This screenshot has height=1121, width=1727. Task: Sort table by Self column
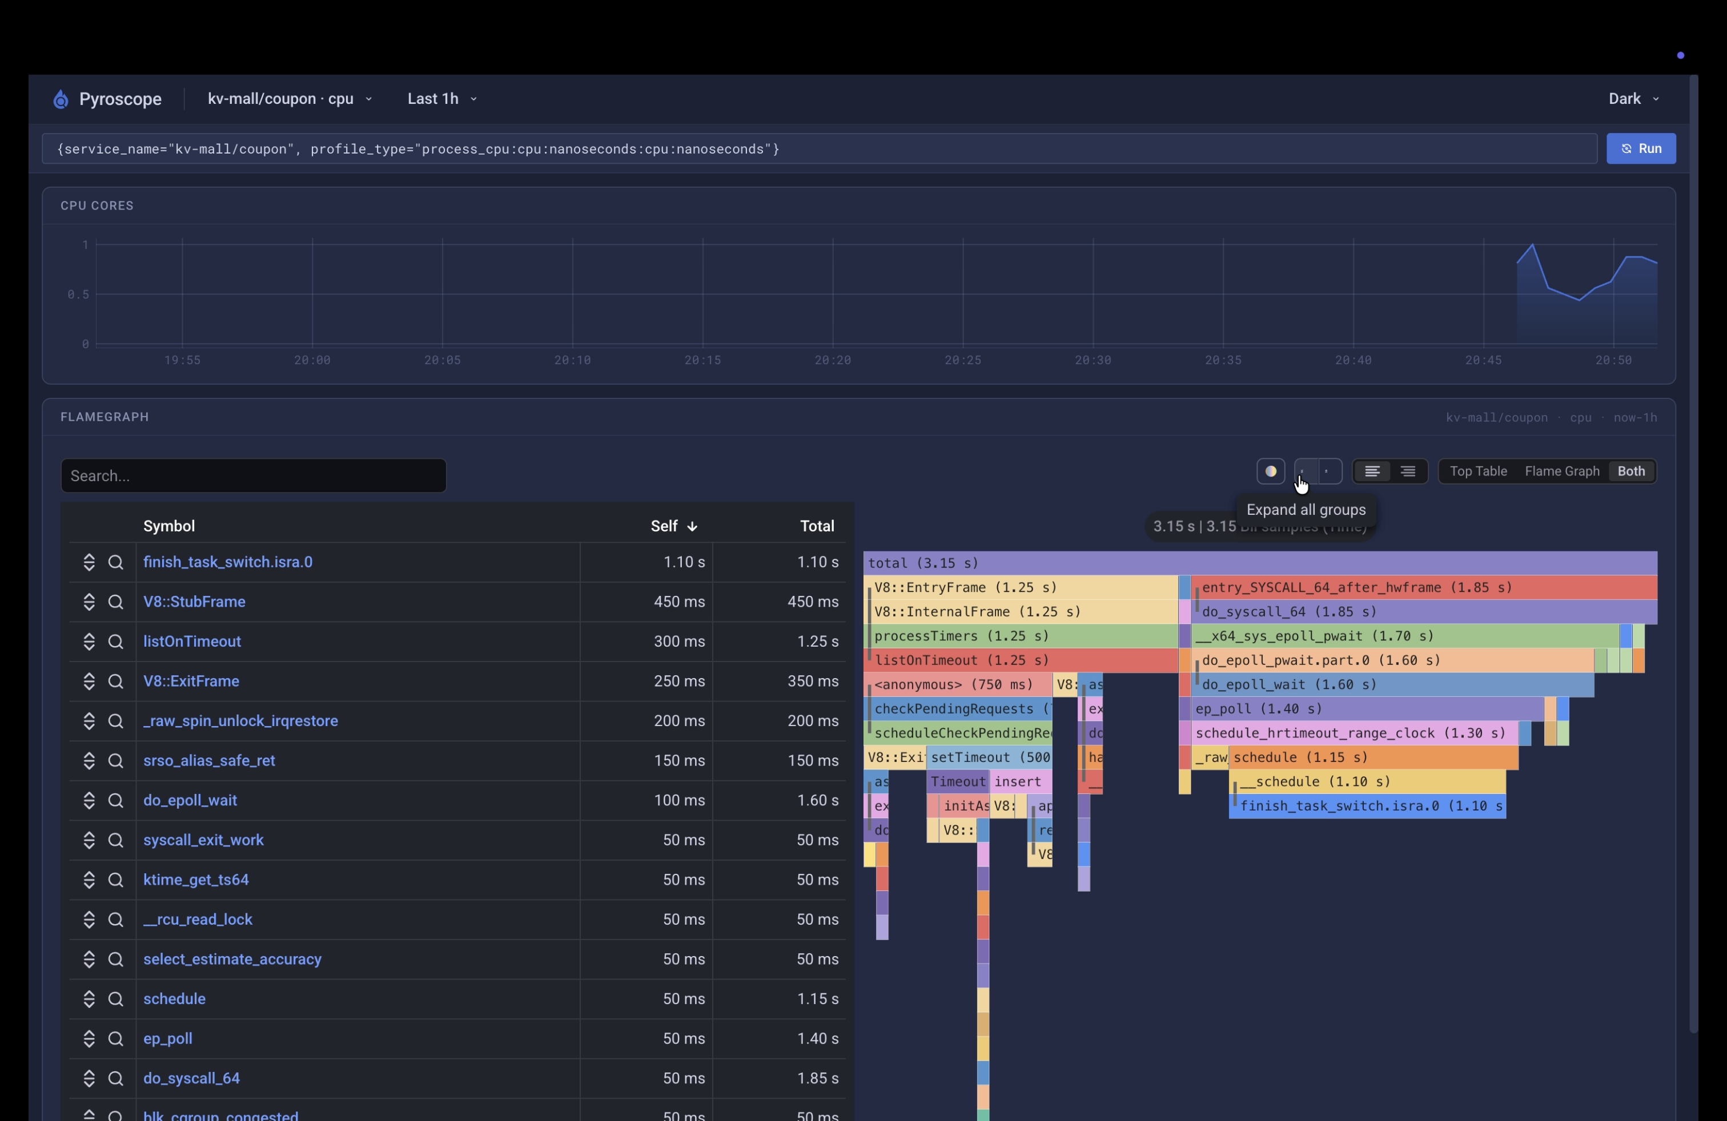[x=673, y=526]
